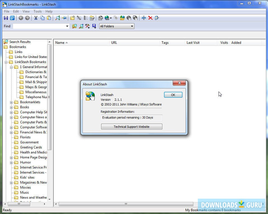Click the tag label toolbar icon
The image size is (268, 214).
pyautogui.click(x=116, y=18)
